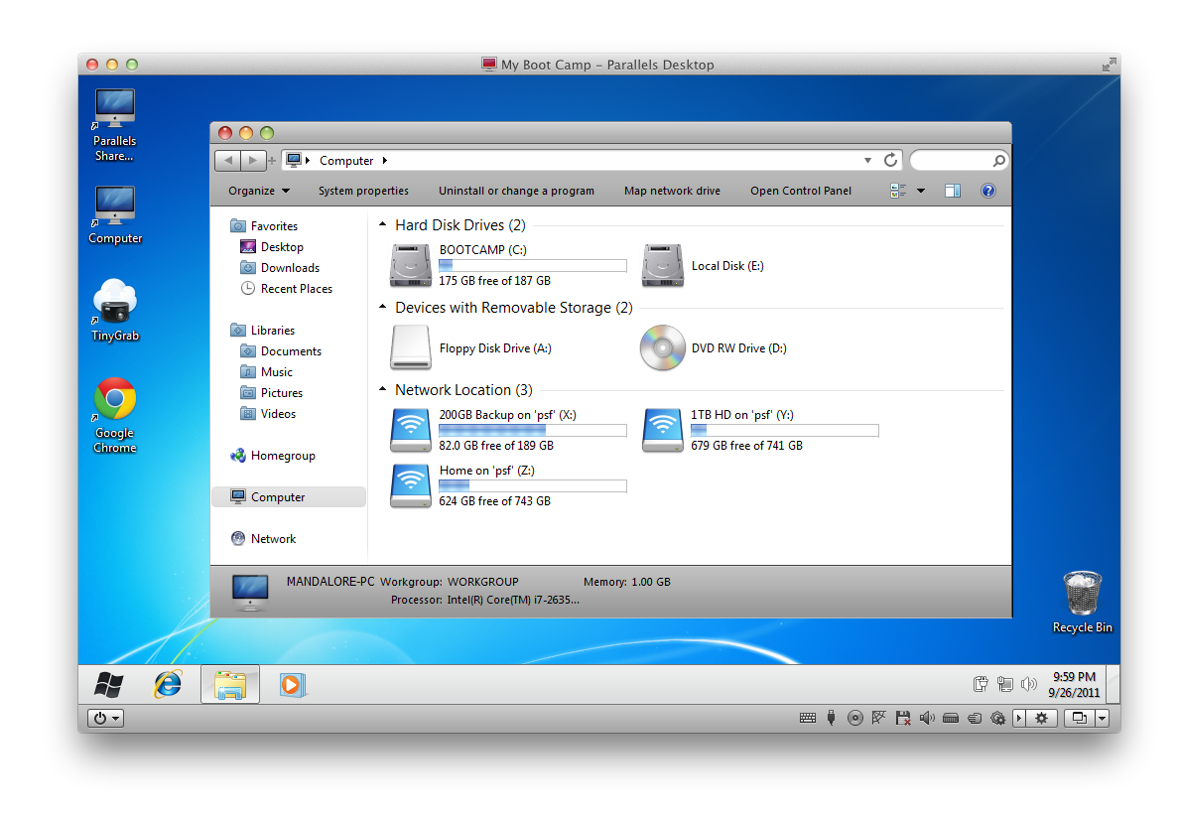Click the system tray volume speaker
The height and width of the screenshot is (820, 1177).
1029,684
